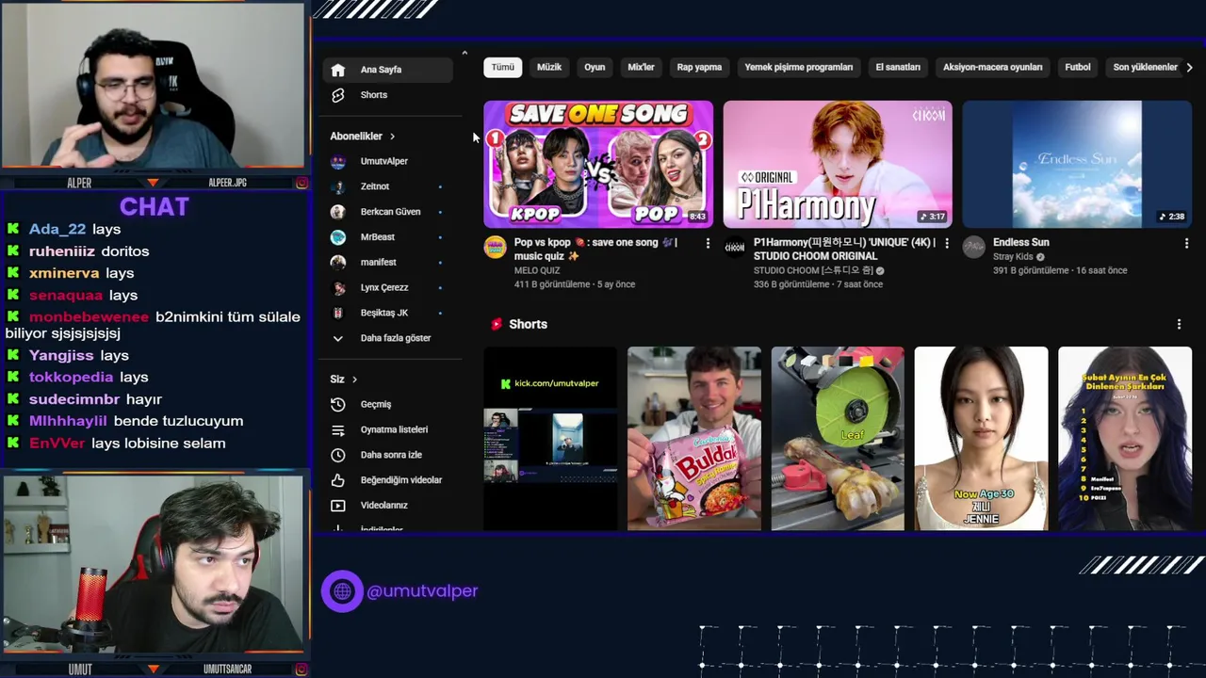Open the Beğendiğim videolar thumbs-up icon
The image size is (1206, 678).
coord(338,480)
